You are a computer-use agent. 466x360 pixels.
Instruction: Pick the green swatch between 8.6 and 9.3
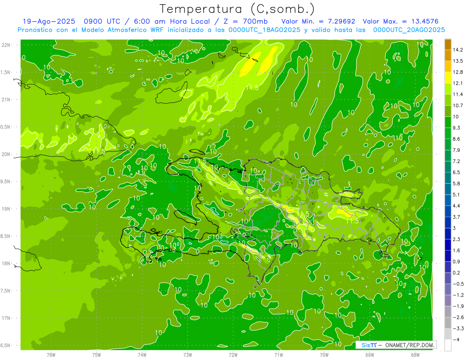click(448, 134)
